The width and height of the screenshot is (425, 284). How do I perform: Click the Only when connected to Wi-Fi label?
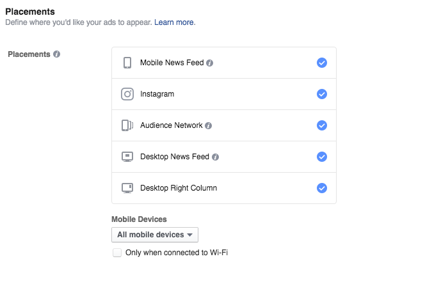(177, 253)
